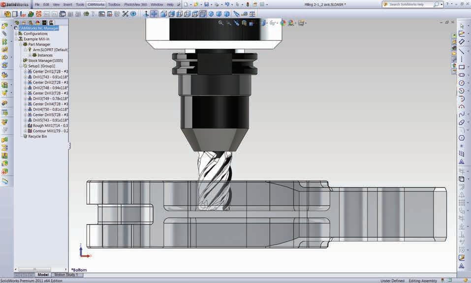
Task: Open the Undo dropdown arrow
Action: [232, 4]
